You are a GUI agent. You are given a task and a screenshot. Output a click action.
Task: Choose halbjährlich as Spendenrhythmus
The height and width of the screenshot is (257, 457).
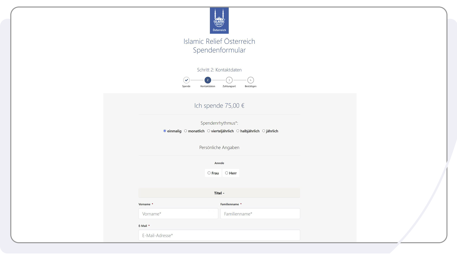238,131
